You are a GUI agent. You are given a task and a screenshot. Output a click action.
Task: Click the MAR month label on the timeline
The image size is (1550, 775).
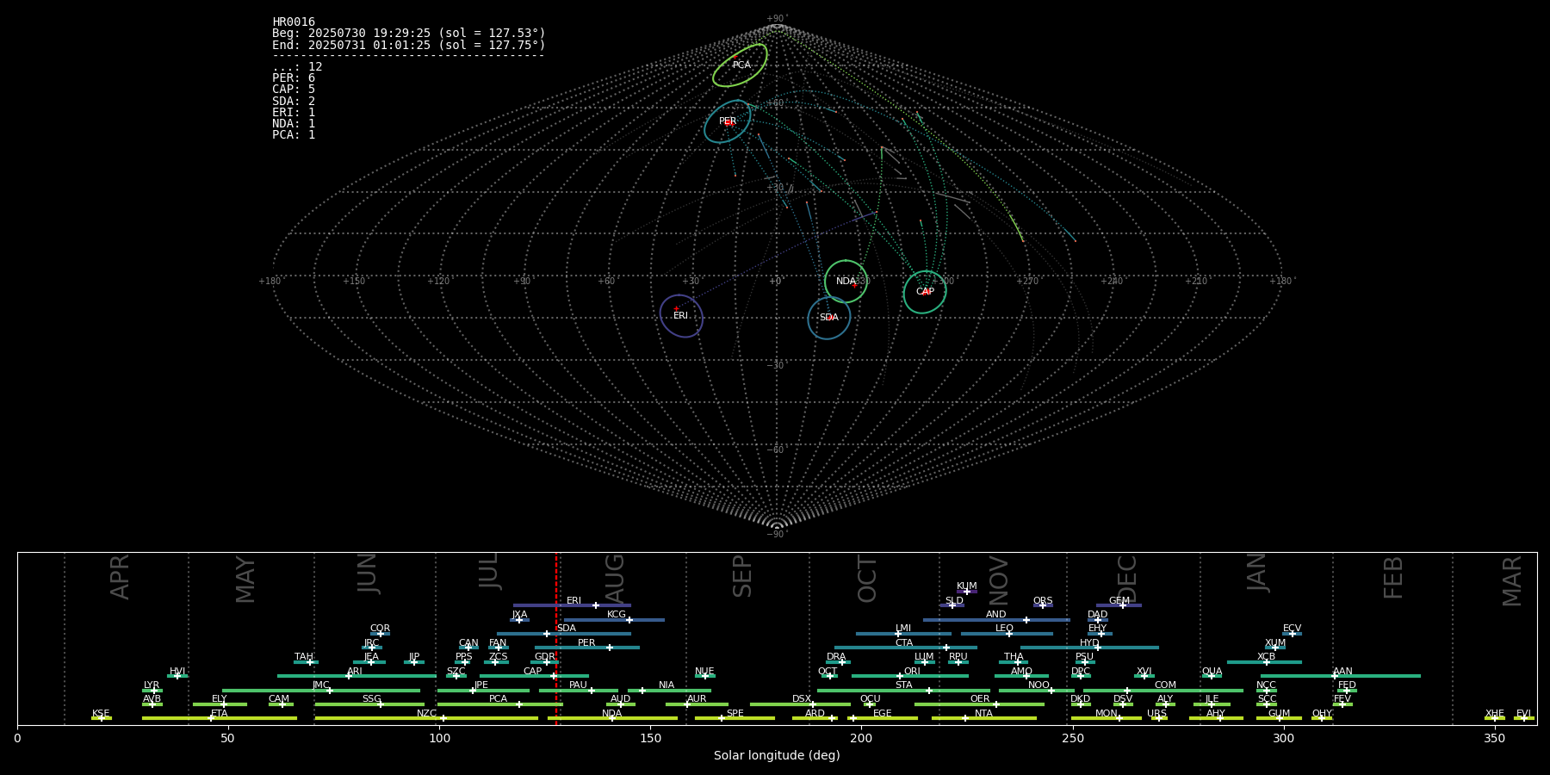pos(1512,581)
